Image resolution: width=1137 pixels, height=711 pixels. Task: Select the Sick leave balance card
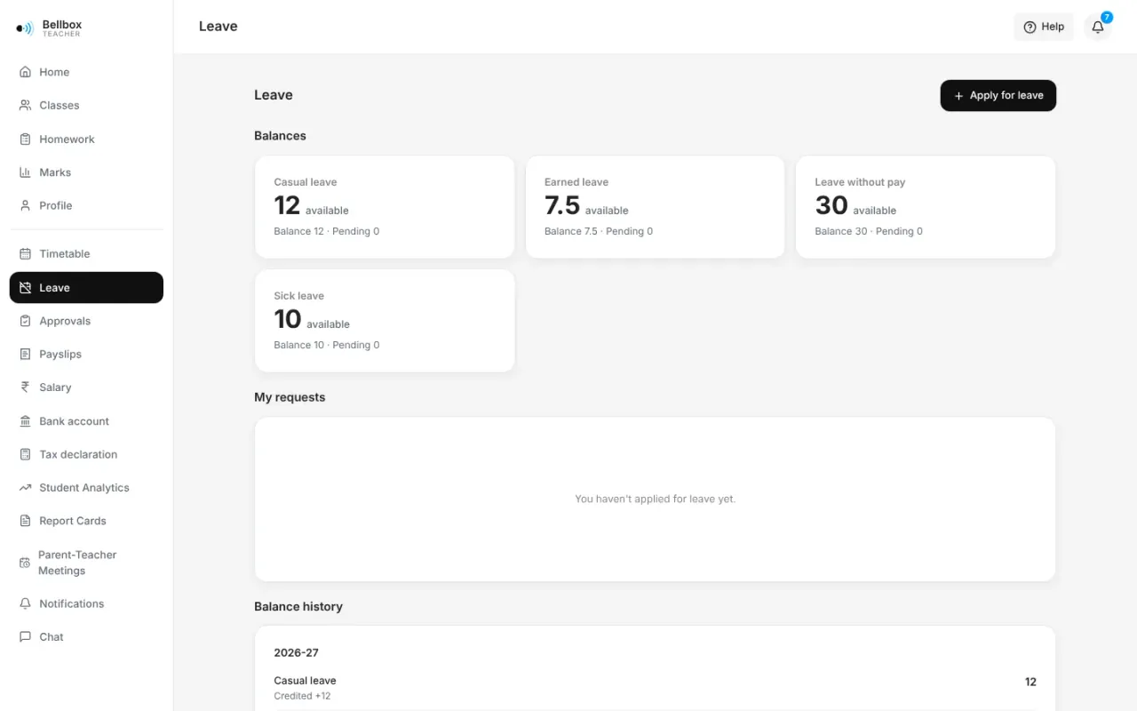coord(385,321)
